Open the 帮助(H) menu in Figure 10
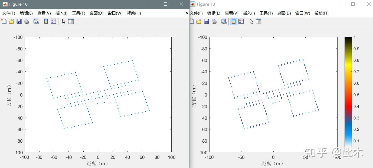Image resolution: width=373 pixels, height=168 pixels. 134,13
